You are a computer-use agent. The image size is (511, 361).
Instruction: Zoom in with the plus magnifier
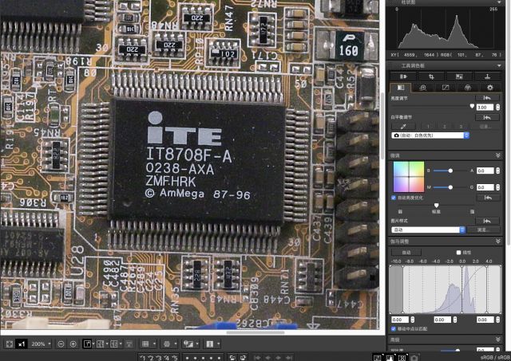coord(73,343)
